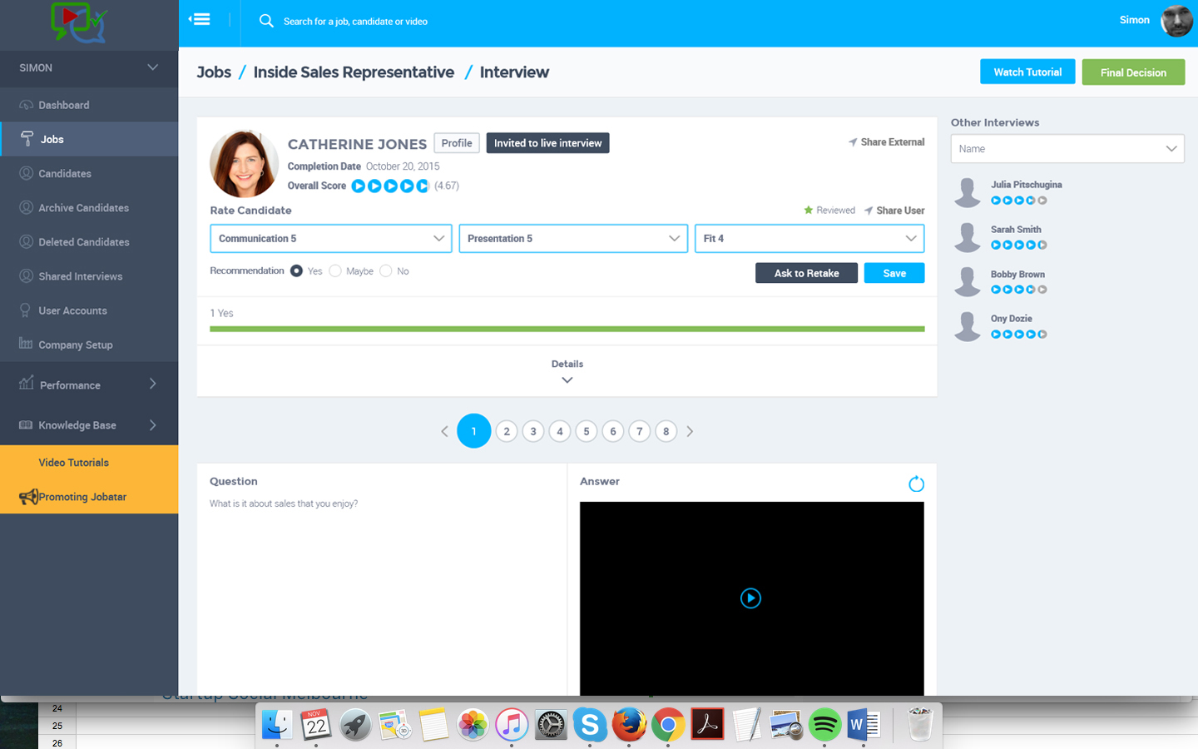Choose the No recommendation option
Image resolution: width=1198 pixels, height=749 pixels.
click(386, 270)
